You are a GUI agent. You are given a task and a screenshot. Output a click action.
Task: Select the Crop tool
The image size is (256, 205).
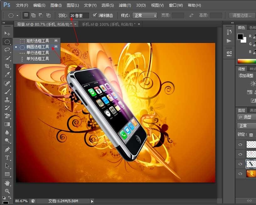[x=7, y=66]
